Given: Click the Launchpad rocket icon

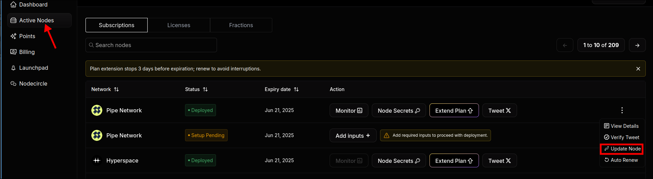Looking at the screenshot, I should (13, 68).
